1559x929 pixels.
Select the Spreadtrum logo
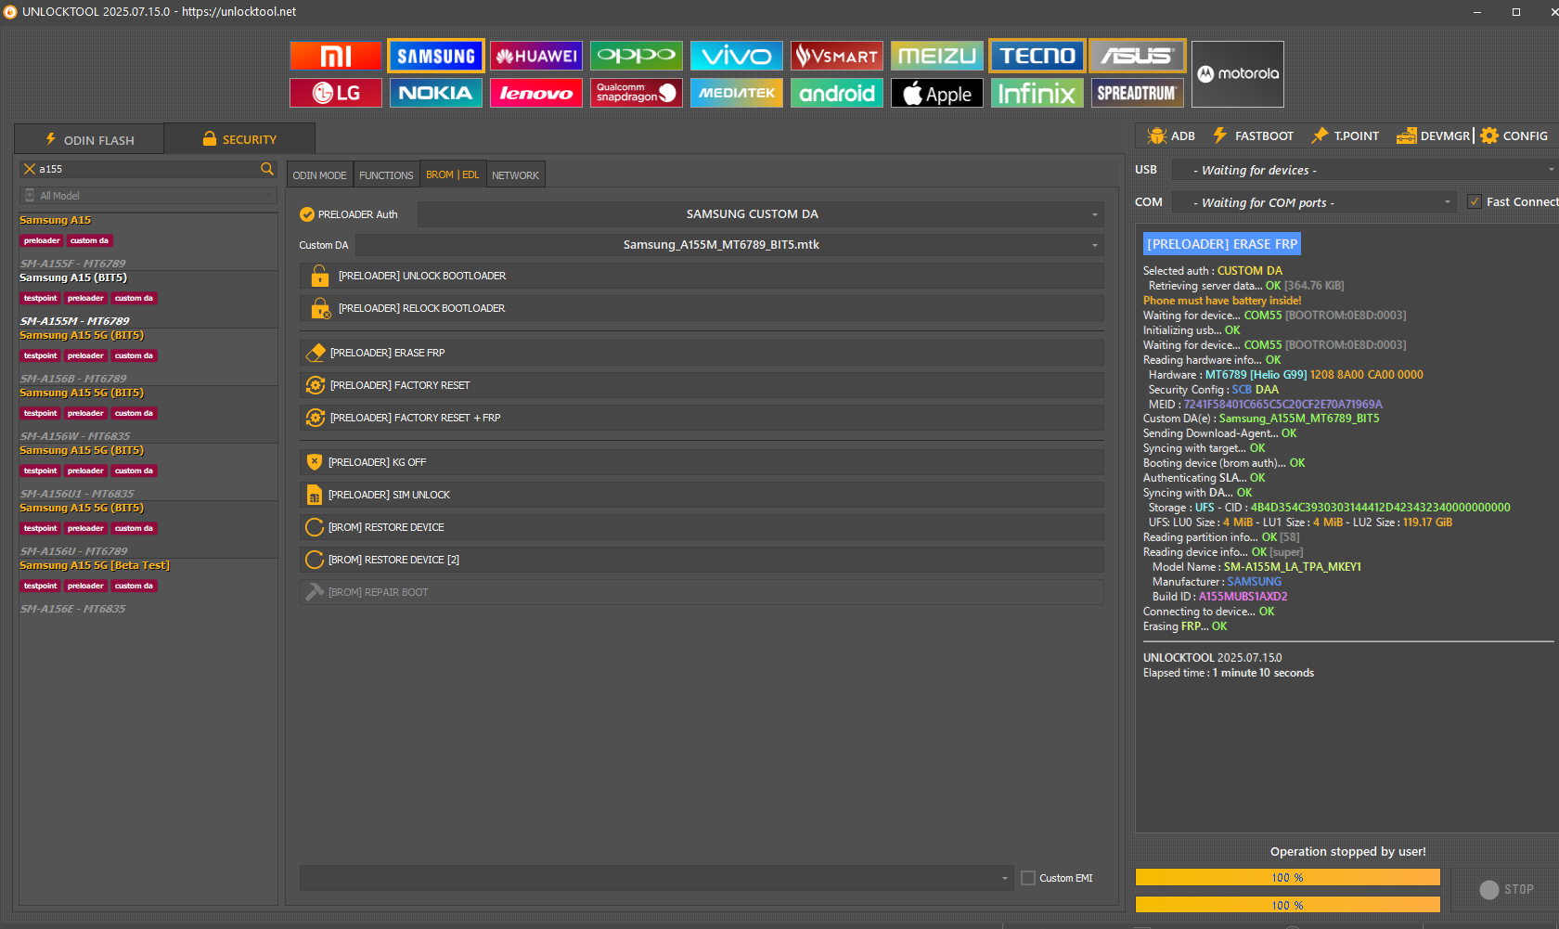tap(1138, 93)
